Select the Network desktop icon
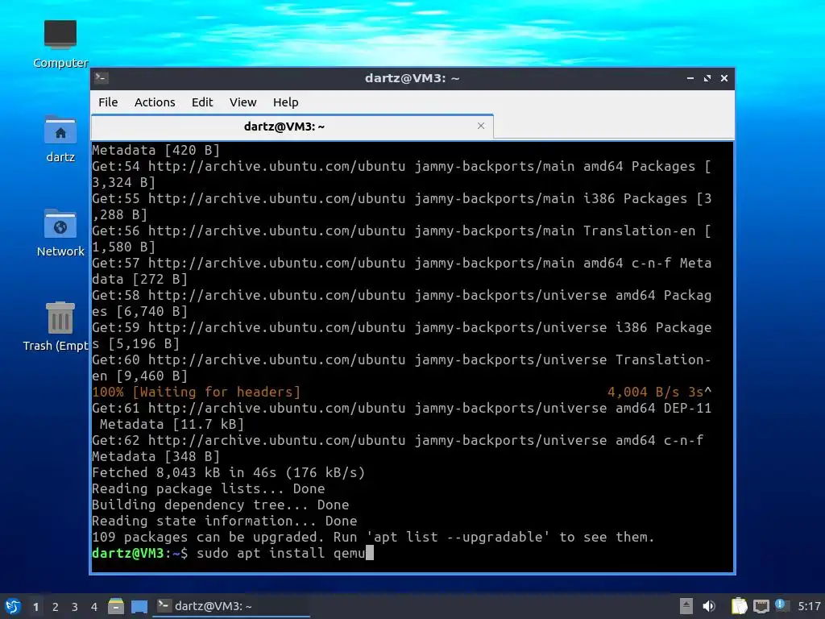Image resolution: width=825 pixels, height=619 pixels. click(x=60, y=233)
